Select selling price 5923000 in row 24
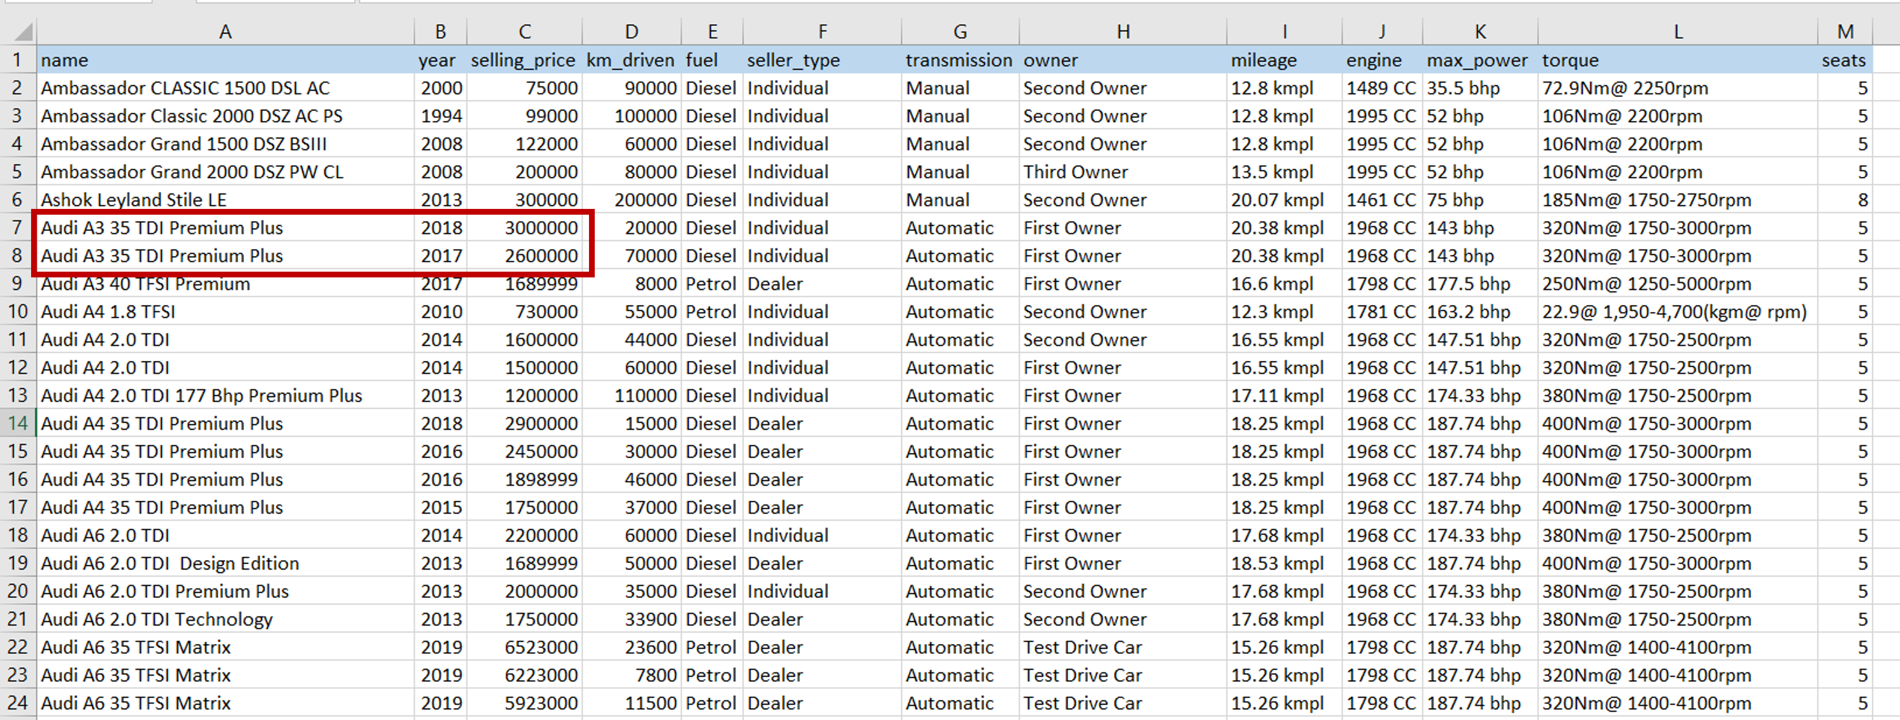Screen dimensions: 1900x720 point(525,703)
